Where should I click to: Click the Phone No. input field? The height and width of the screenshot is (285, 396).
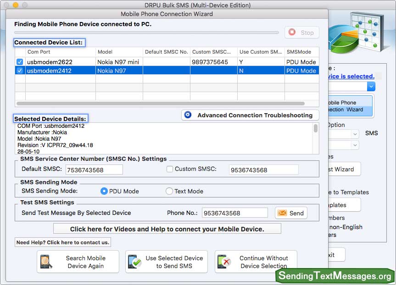click(234, 213)
